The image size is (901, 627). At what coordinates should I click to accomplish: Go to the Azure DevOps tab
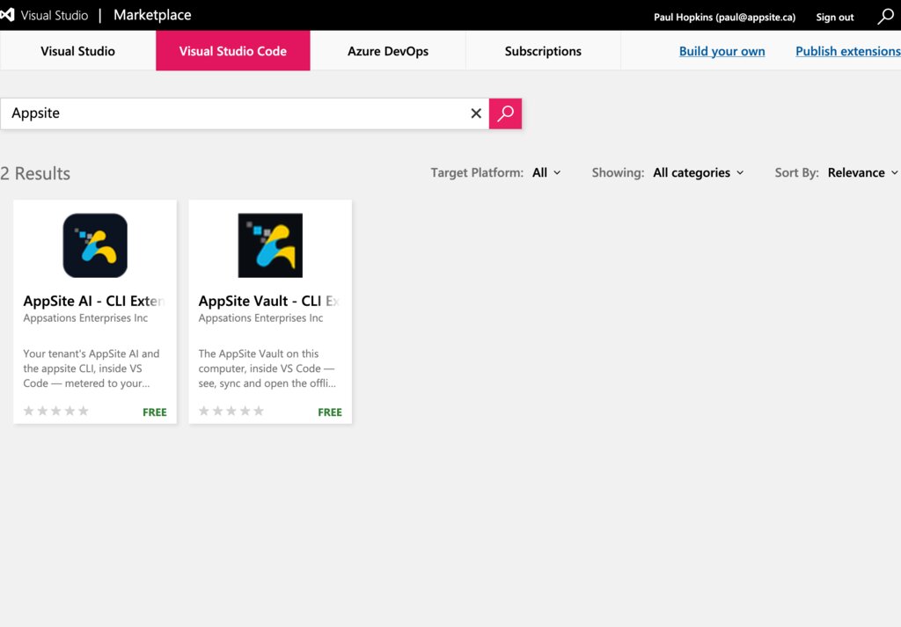tap(388, 50)
